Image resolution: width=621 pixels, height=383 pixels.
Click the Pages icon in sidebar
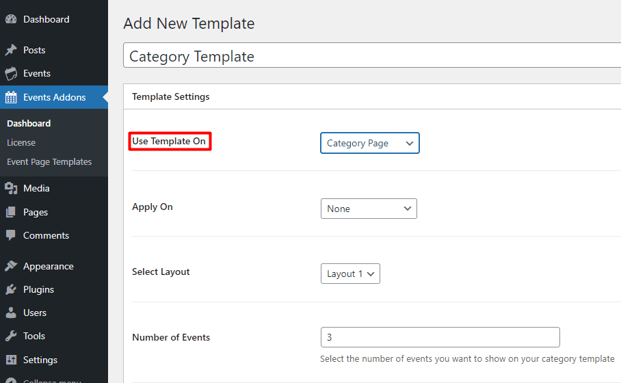click(x=11, y=213)
